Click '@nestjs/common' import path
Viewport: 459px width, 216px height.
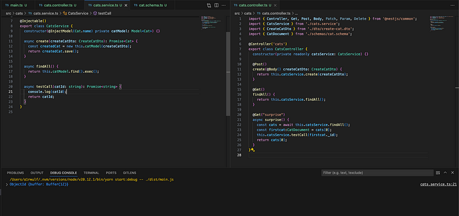(399, 19)
